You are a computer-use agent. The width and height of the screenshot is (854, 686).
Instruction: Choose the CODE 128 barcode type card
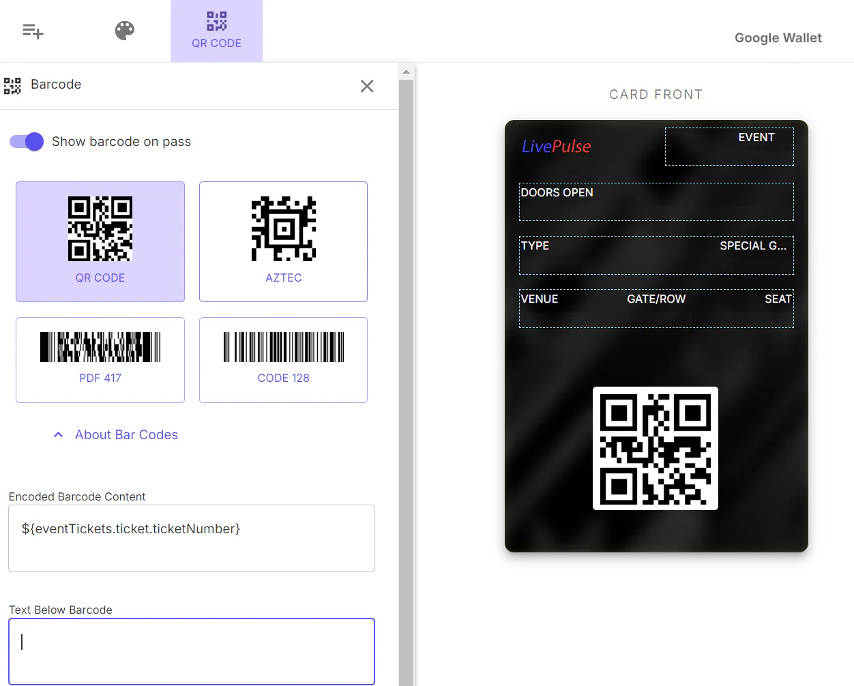coord(283,360)
